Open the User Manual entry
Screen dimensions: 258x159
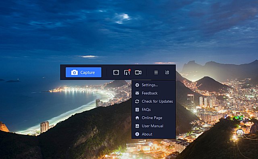click(x=152, y=126)
